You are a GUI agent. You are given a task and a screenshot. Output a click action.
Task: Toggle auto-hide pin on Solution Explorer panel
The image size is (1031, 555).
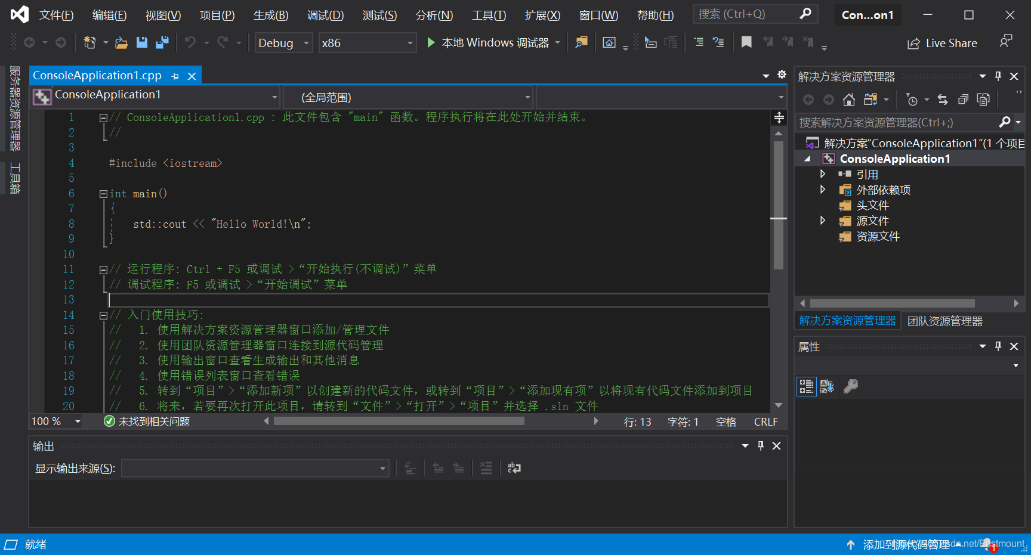point(998,76)
